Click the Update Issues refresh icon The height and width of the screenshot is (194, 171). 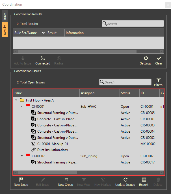click(x=125, y=180)
